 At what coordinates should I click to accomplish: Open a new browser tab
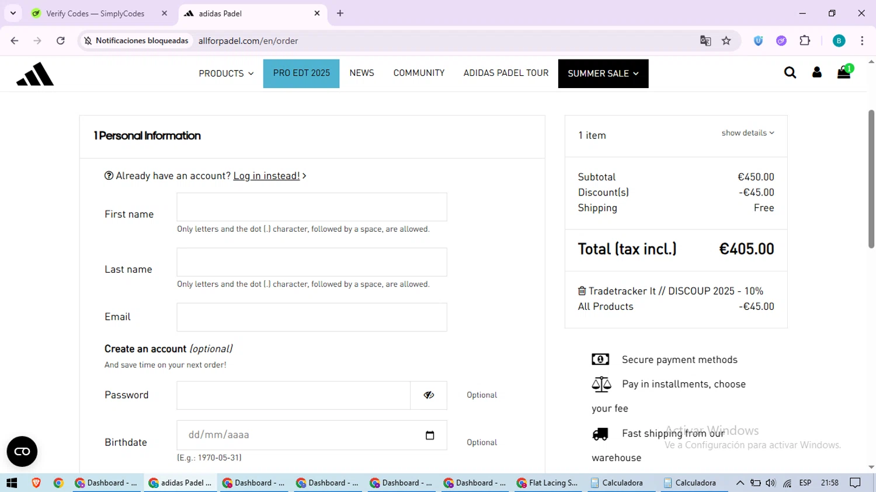[340, 13]
